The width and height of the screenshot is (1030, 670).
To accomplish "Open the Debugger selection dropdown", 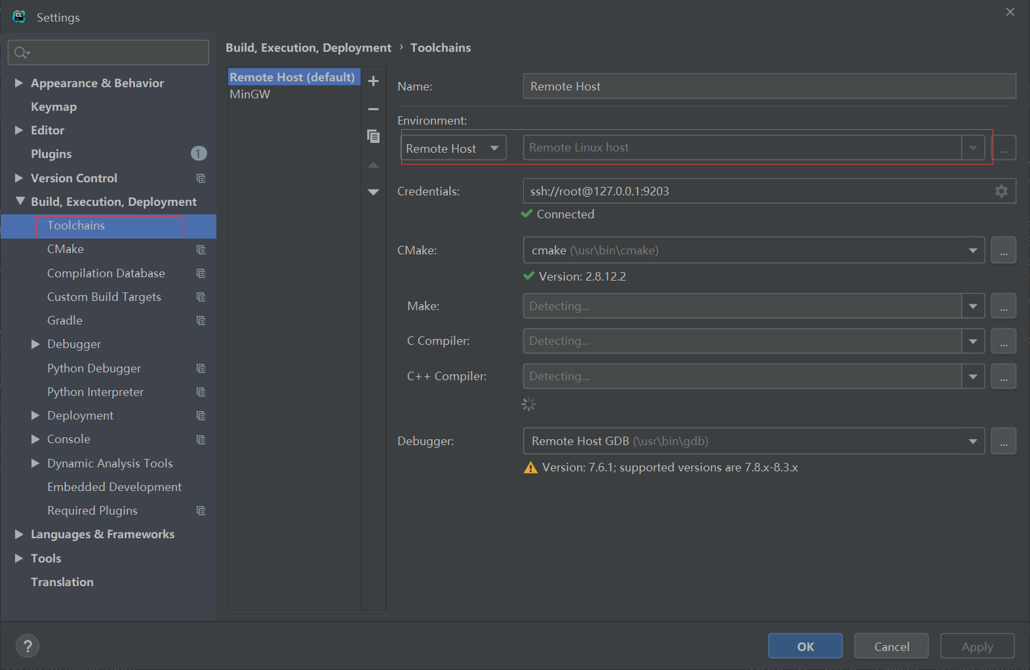I will click(x=972, y=441).
